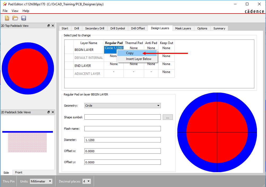Select DEFAULT INTERNAL Keep Out cell

[166, 58]
